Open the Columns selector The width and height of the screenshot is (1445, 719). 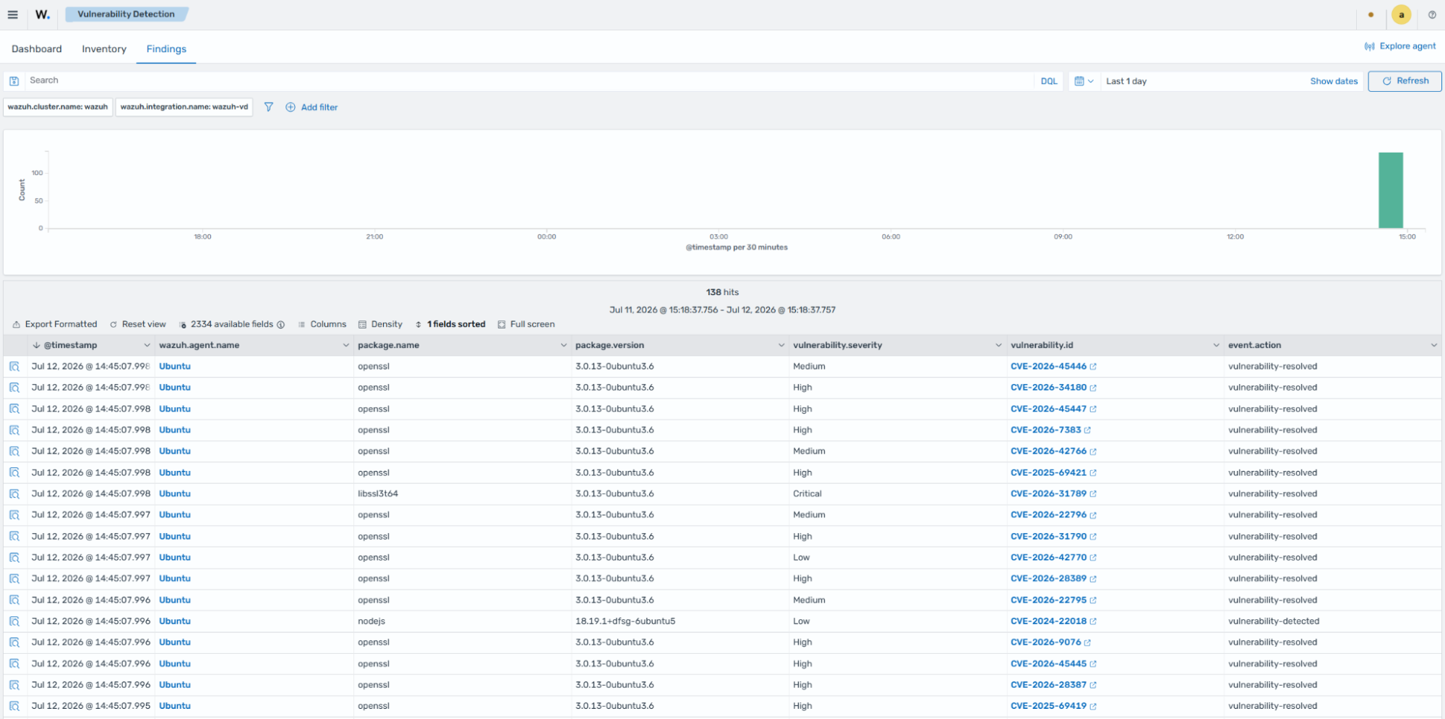(x=322, y=325)
